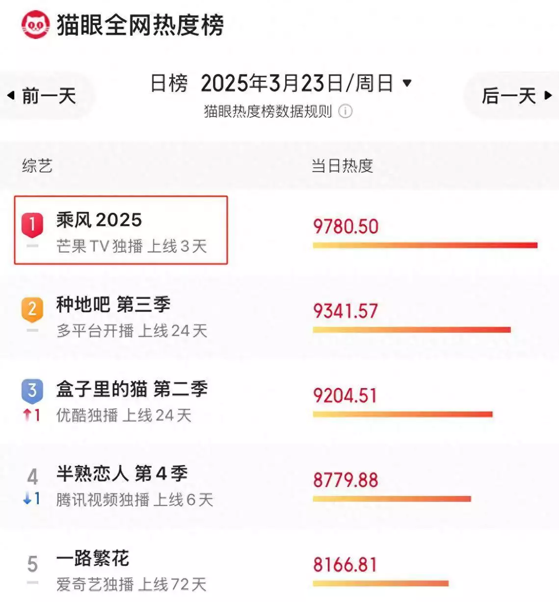Select the 日榜 daily chart tab
559x602 pixels.
pos(169,83)
